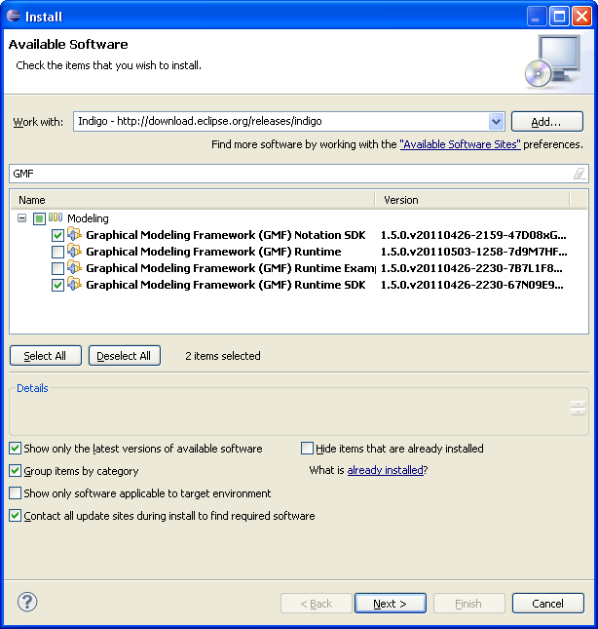Screen dimensions: 598x629
Task: Click feature icon of GMF Runtime SDK
Action: pos(74,284)
